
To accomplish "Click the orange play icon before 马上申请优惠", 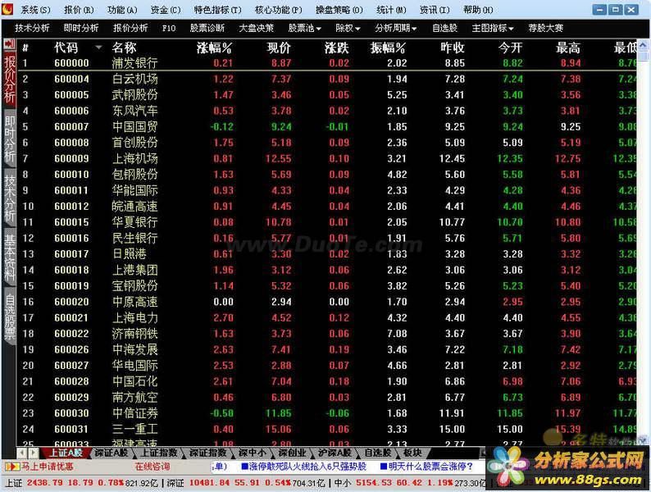I will (x=12, y=467).
